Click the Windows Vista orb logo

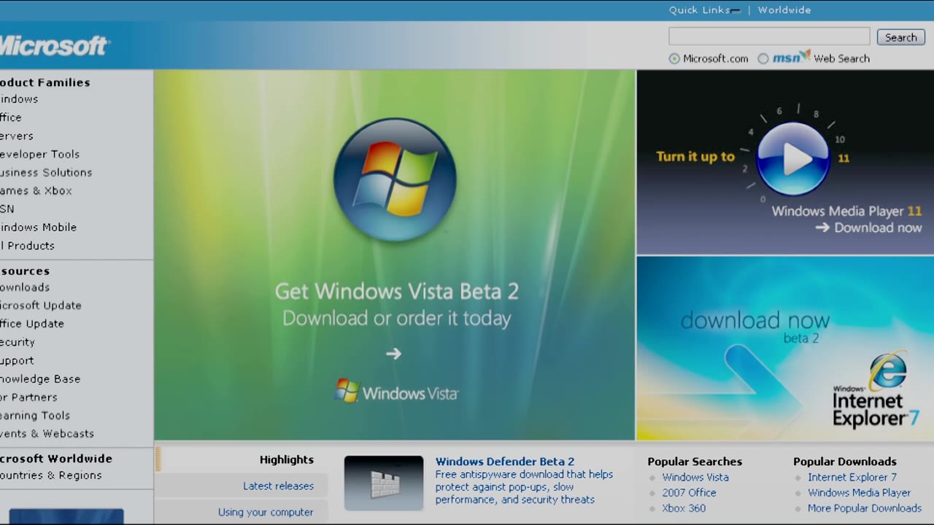395,179
